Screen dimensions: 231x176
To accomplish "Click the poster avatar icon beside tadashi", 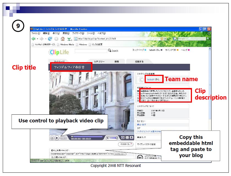I will (141, 80).
